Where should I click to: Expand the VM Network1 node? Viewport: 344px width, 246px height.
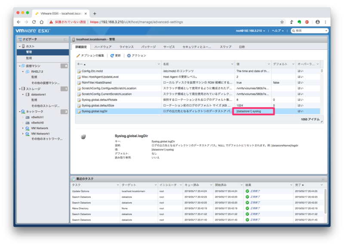(x=23, y=134)
